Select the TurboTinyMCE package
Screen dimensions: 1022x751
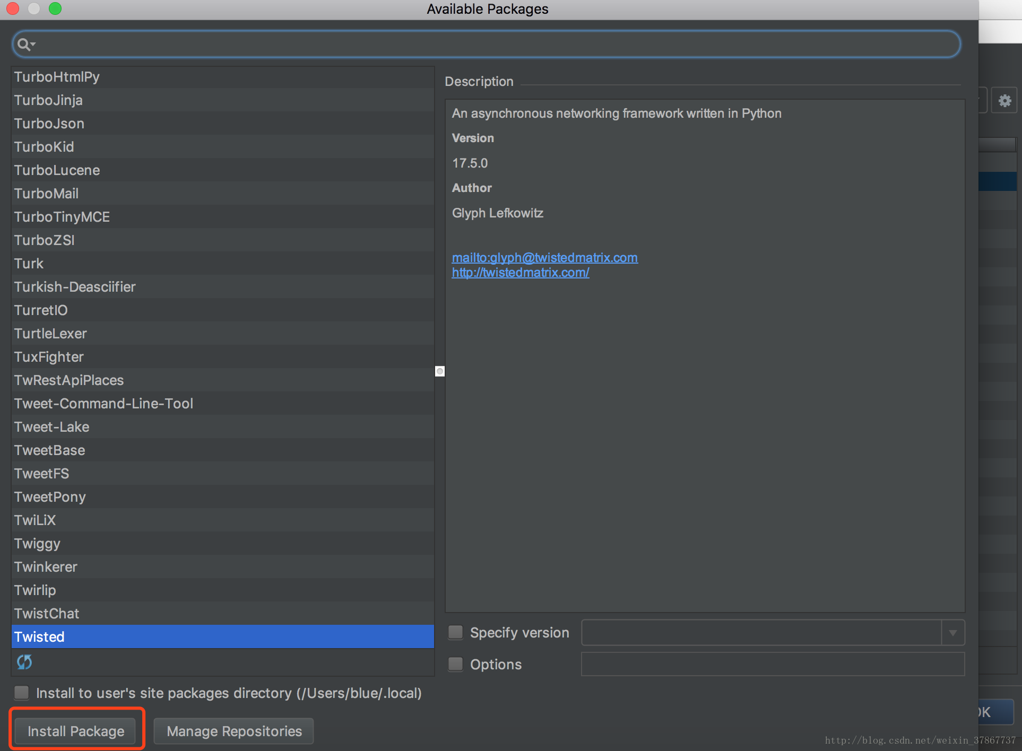click(223, 216)
